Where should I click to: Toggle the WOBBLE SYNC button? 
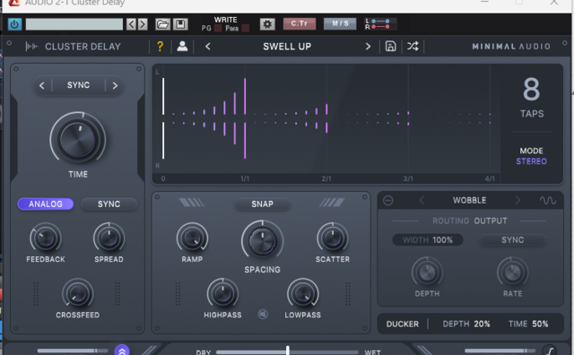coord(512,240)
